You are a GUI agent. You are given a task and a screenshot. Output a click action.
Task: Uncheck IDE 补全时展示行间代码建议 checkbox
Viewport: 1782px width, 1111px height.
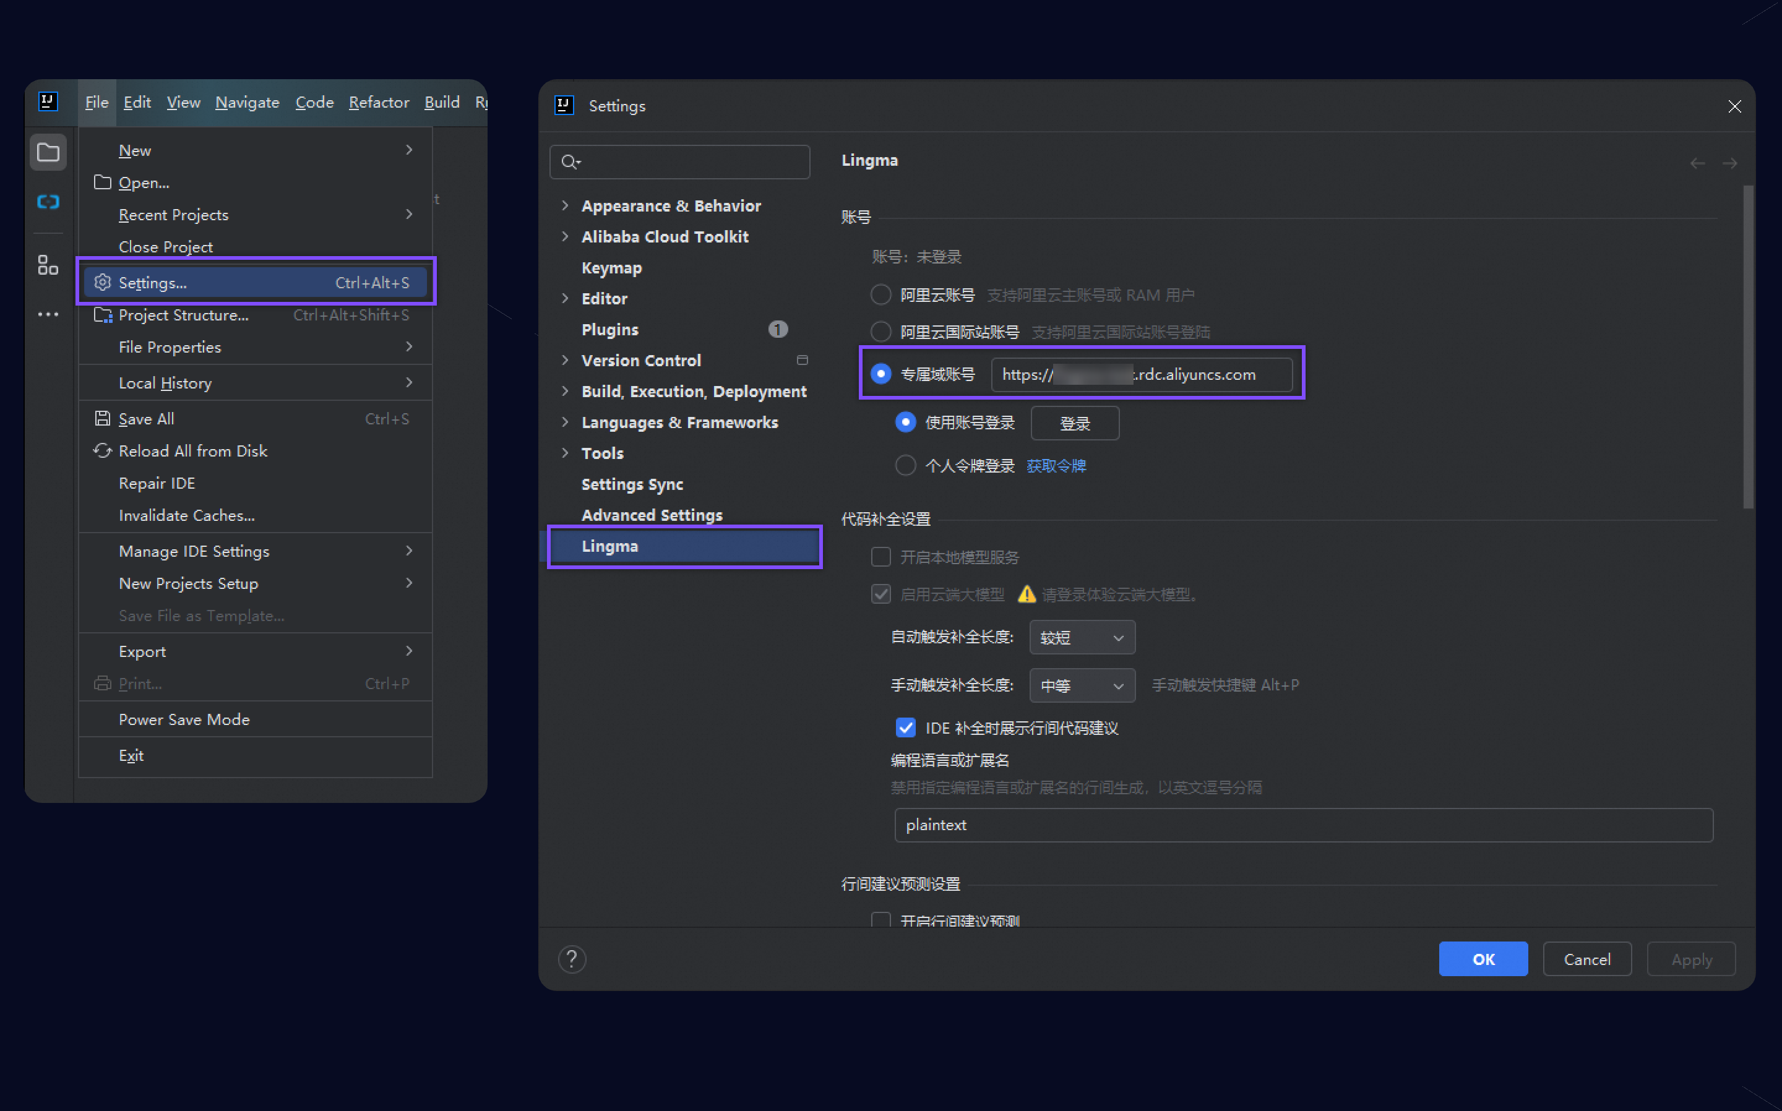tap(905, 727)
